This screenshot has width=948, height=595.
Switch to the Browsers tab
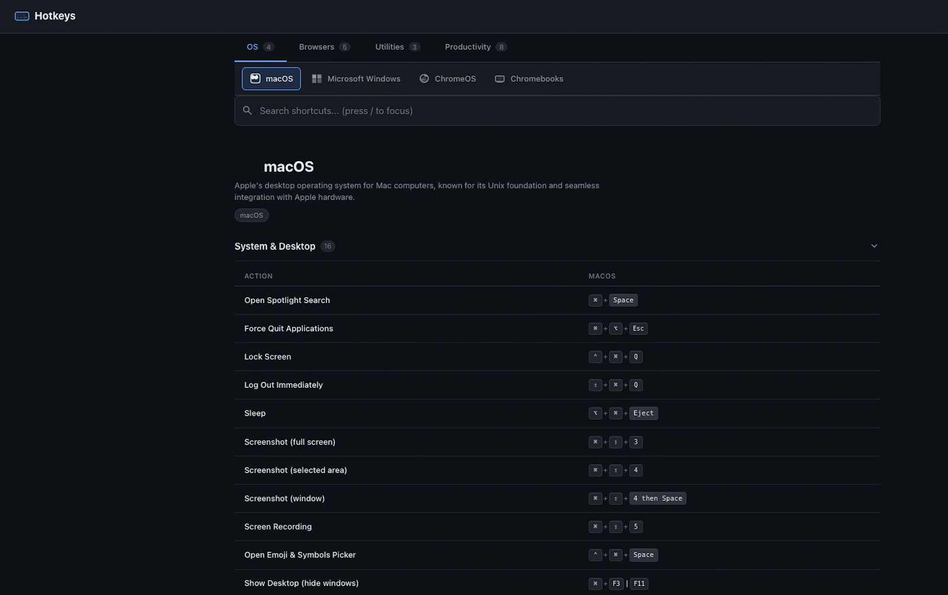(324, 47)
